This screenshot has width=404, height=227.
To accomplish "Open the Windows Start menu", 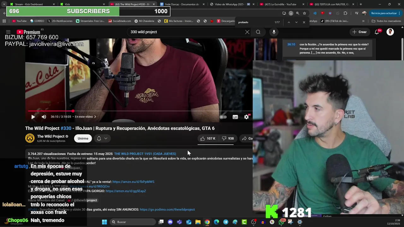I will 104,222.
